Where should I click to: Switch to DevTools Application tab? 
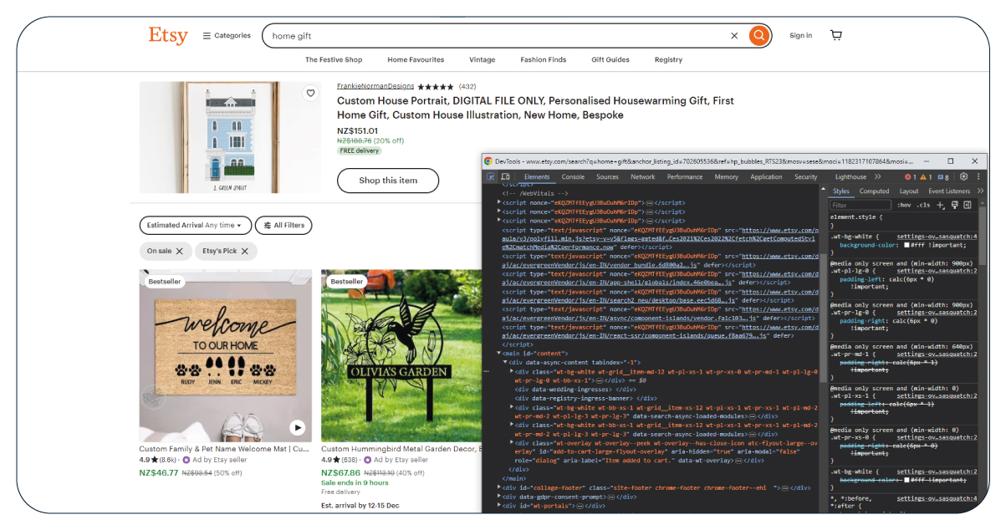[x=766, y=177]
